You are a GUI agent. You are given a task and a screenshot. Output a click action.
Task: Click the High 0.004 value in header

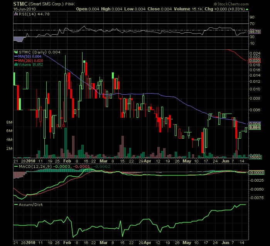pyautogui.click(x=111, y=9)
